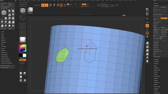This screenshot has height=94, width=168.
Task: Open the Alpha Off slot
Action: [x=23, y=26]
